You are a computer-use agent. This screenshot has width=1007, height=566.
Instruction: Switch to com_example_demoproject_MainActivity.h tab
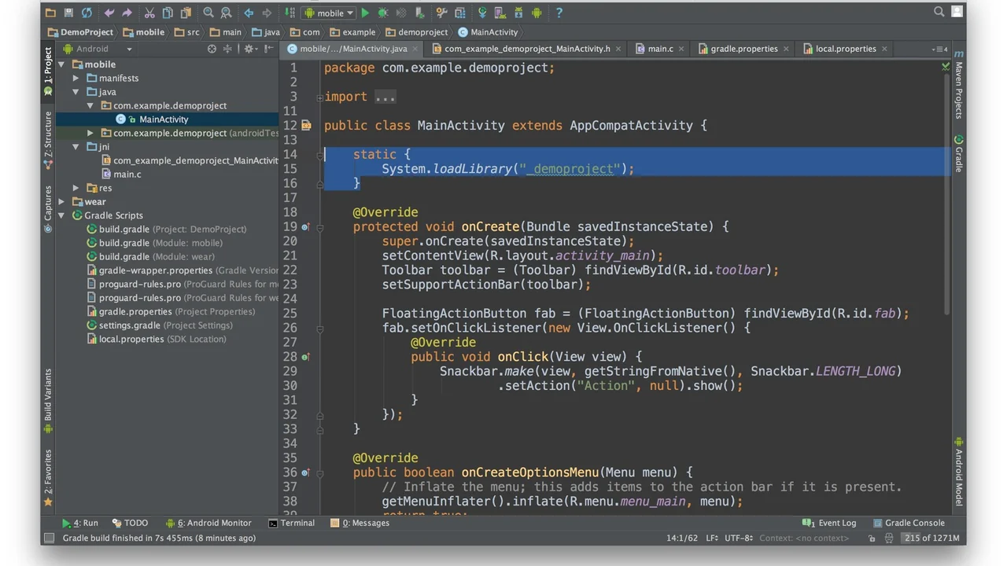[x=527, y=49]
